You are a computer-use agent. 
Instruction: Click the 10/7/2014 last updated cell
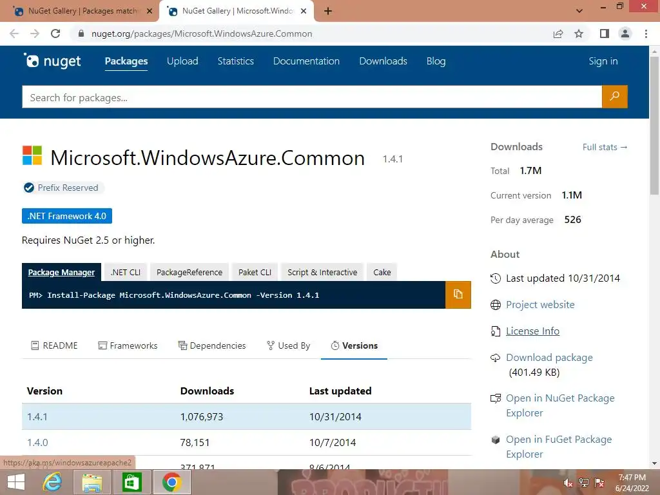pyautogui.click(x=333, y=442)
